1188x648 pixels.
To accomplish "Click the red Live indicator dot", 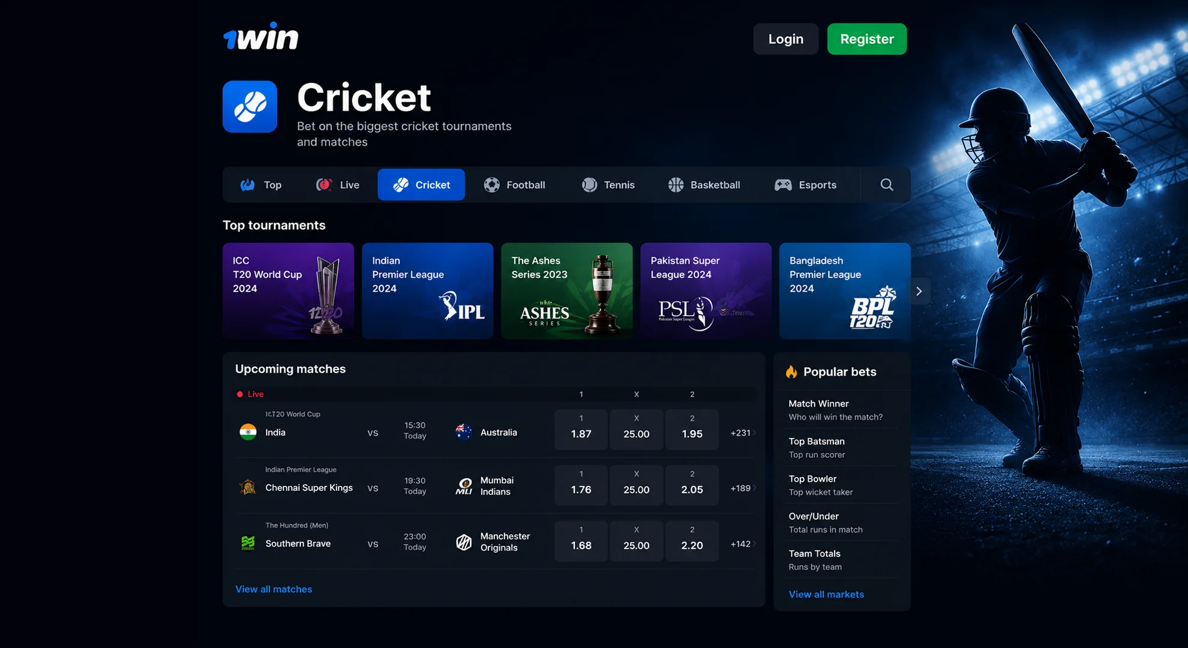I will (240, 394).
